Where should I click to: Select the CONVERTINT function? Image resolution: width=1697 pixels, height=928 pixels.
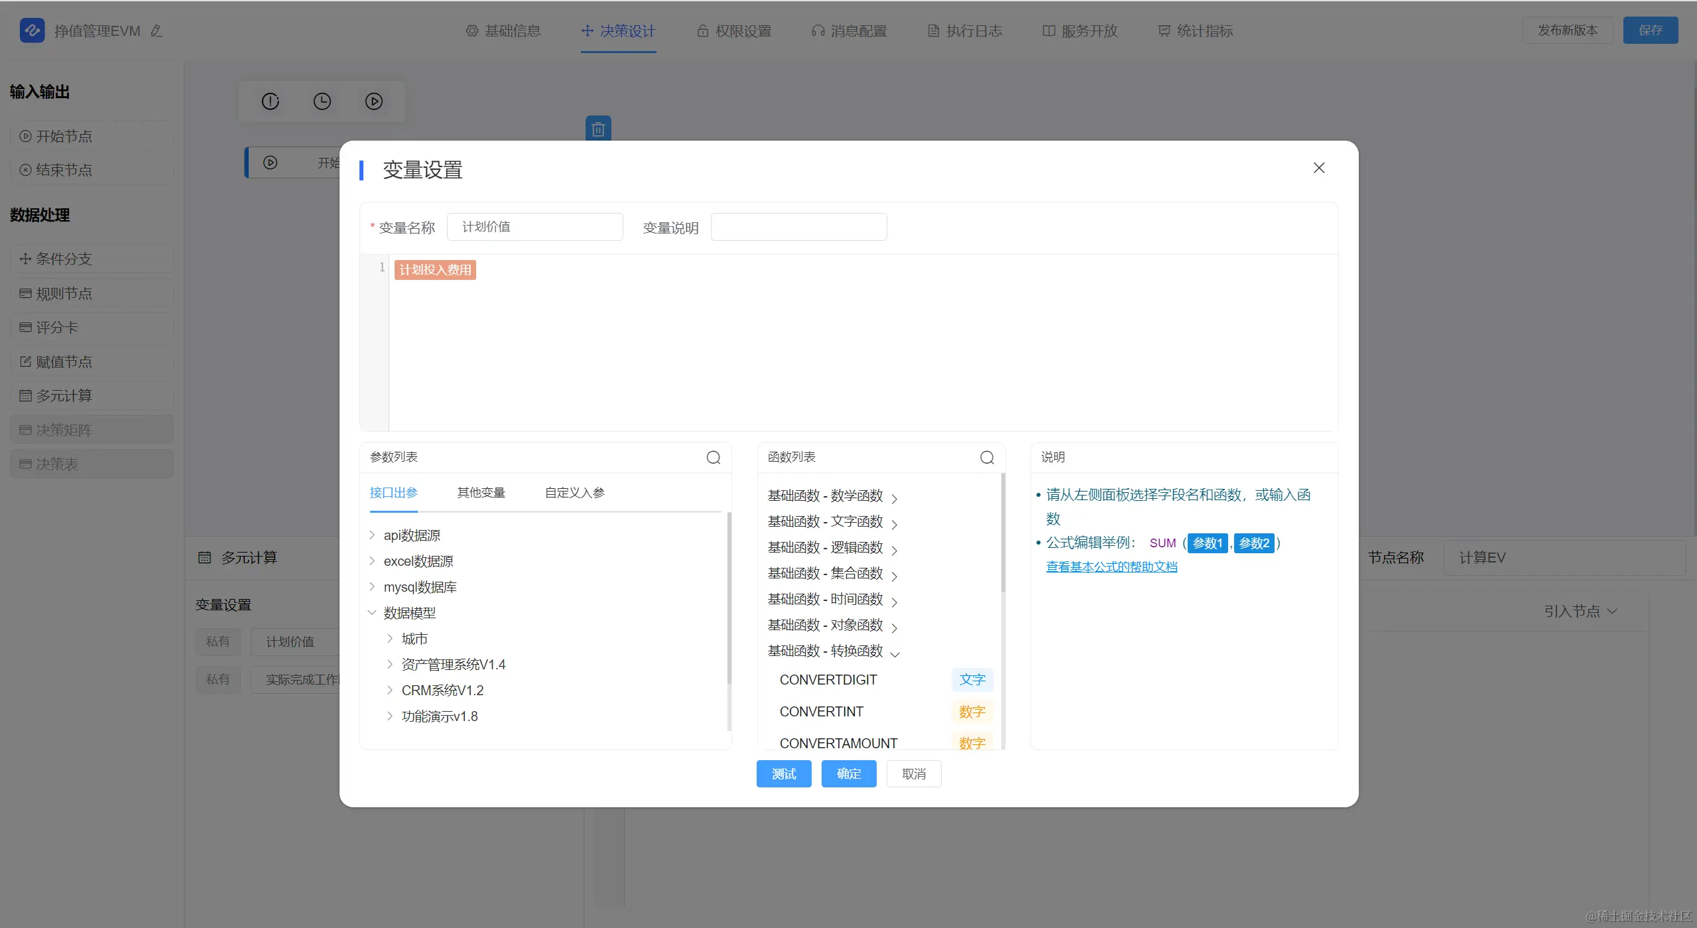click(822, 712)
